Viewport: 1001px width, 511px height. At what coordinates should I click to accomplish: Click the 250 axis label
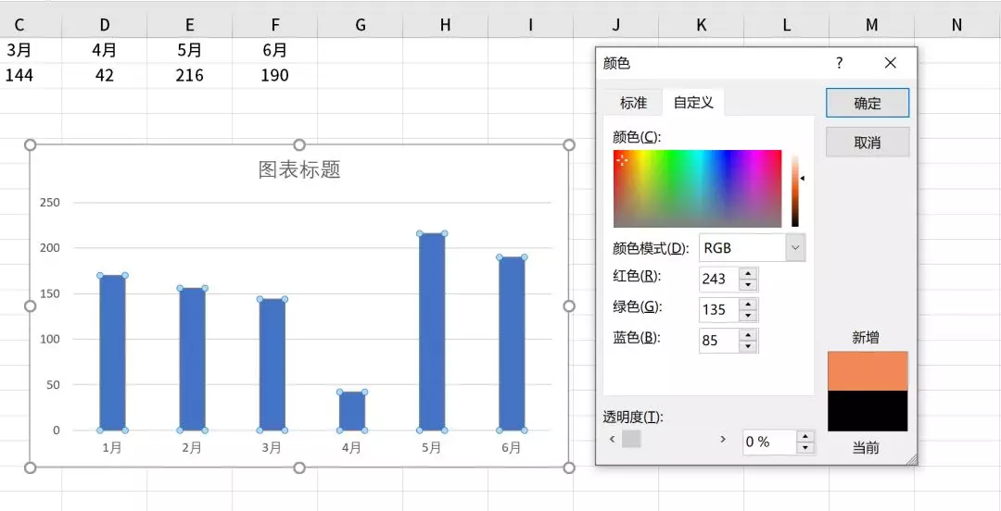(x=50, y=203)
